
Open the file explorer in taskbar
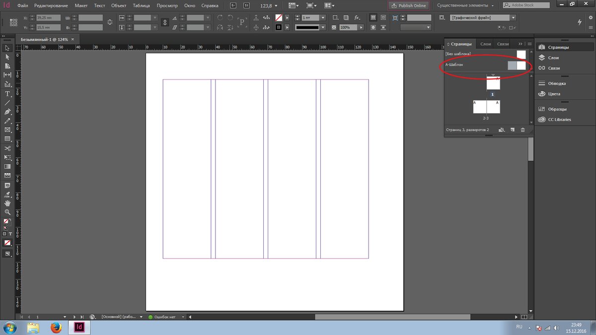pyautogui.click(x=33, y=328)
